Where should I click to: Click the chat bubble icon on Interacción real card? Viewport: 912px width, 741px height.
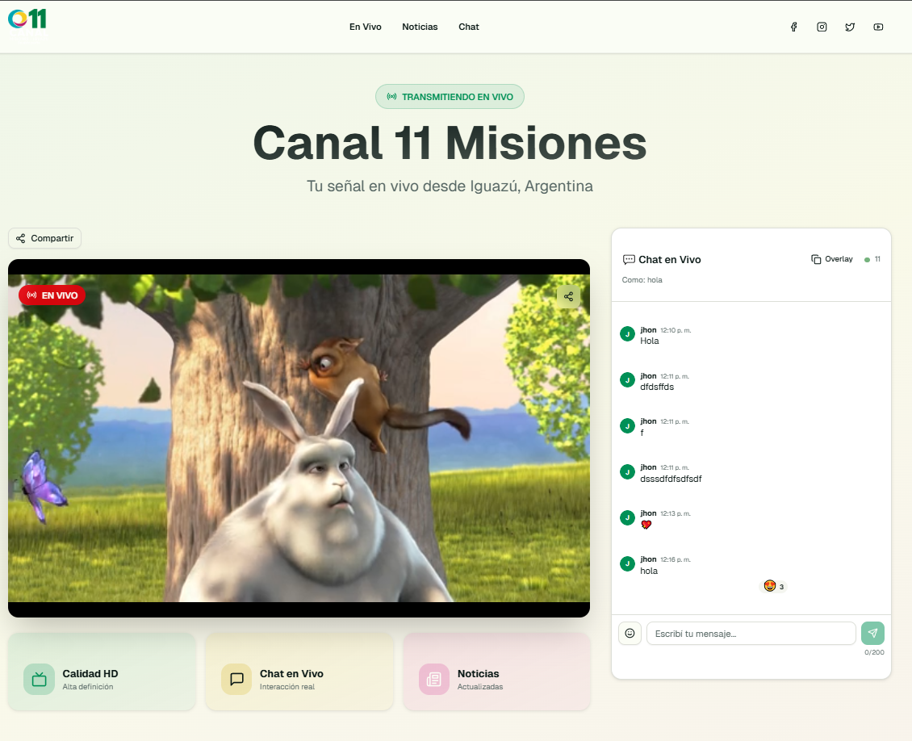coord(236,679)
